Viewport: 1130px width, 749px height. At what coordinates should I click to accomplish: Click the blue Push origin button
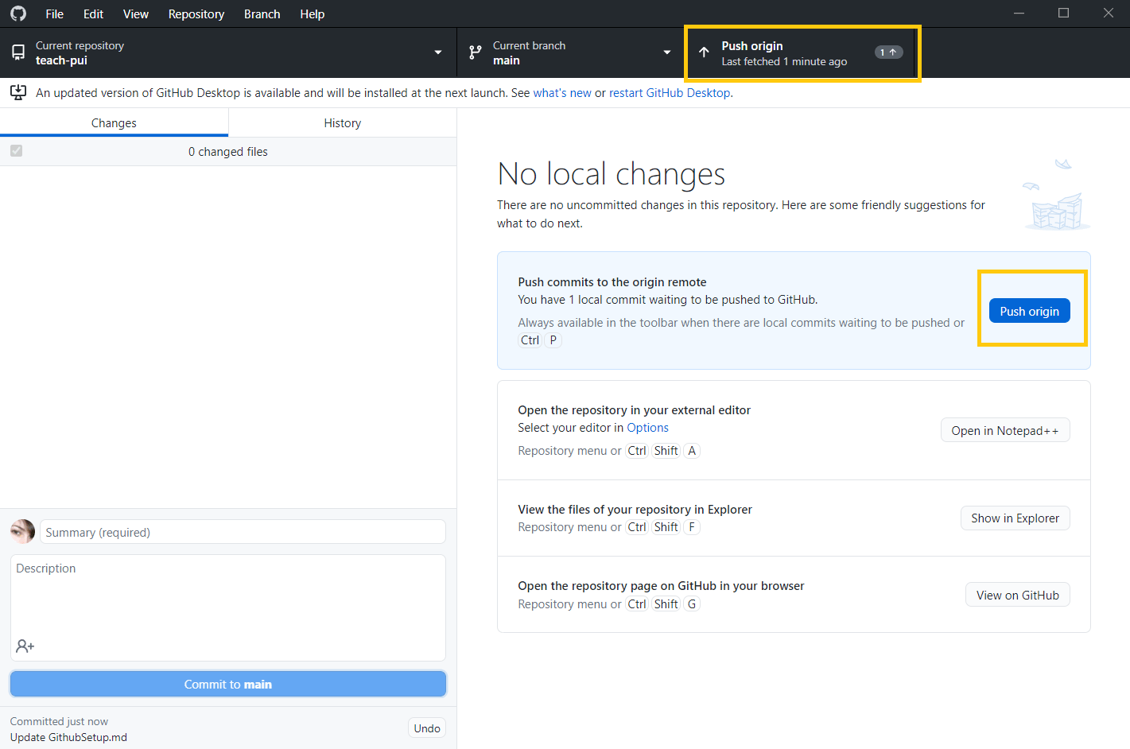[1030, 311]
